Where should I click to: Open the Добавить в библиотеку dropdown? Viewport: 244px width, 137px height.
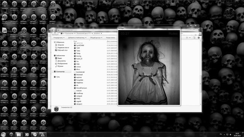(77, 38)
